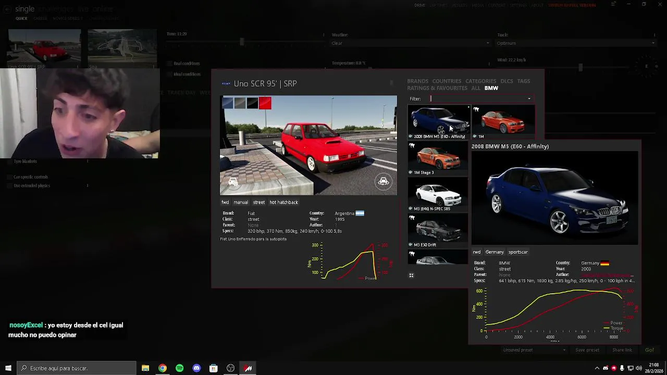Open showroom icon on the Uno preview
This screenshot has height=375, width=667.
pyautogui.click(x=383, y=181)
